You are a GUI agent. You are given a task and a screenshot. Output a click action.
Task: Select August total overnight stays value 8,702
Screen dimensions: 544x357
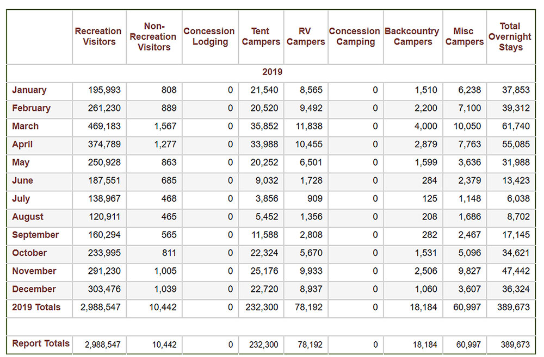[x=516, y=217]
